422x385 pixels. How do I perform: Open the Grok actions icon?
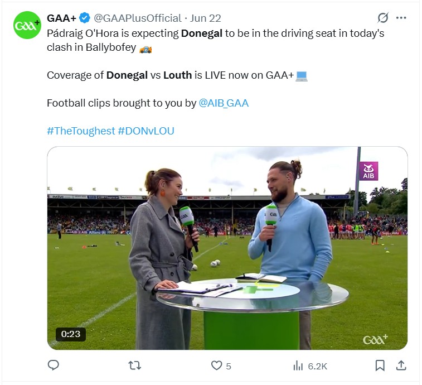coord(383,18)
